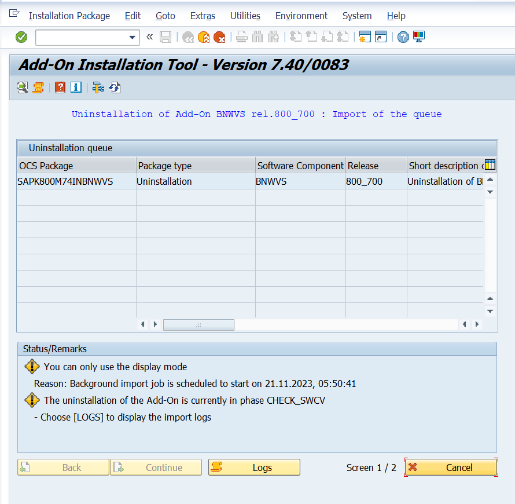Create a new GUI window icon
Screen dimensions: 515x504
point(365,38)
